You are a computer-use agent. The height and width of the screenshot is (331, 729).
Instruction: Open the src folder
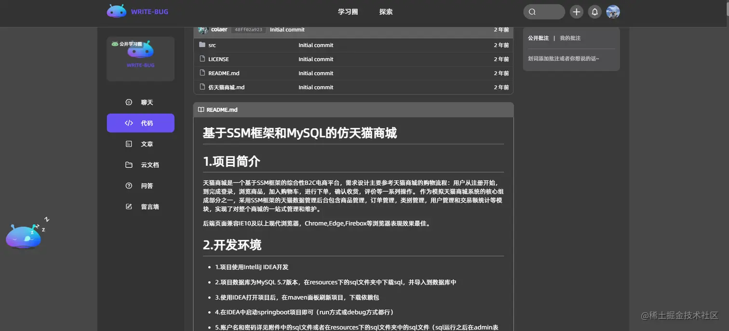click(x=212, y=45)
